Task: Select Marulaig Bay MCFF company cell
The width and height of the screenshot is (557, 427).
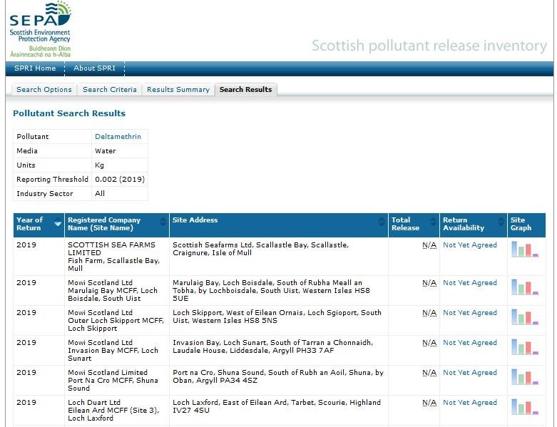Action: [x=117, y=290]
